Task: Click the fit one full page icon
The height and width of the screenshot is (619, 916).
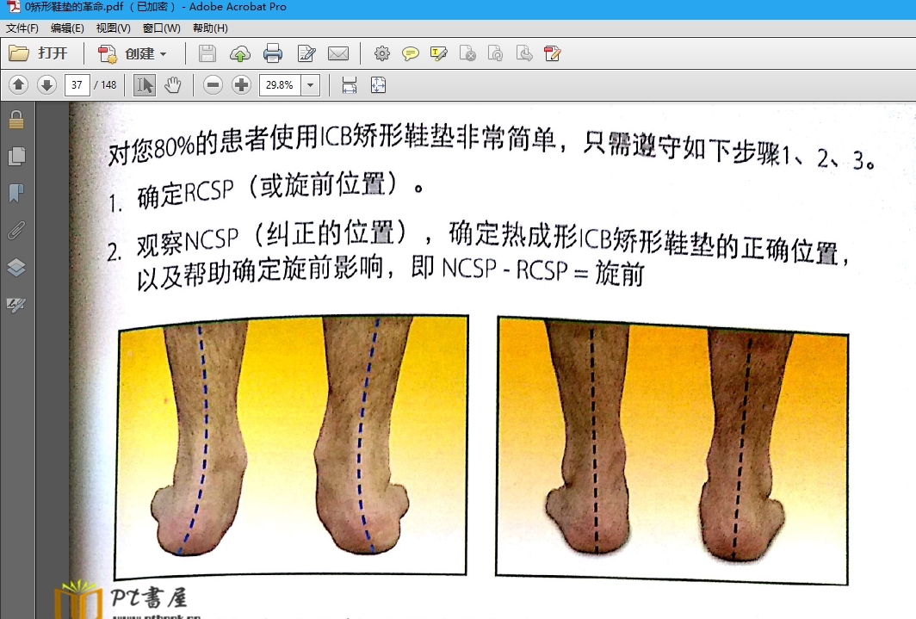Action: tap(378, 85)
